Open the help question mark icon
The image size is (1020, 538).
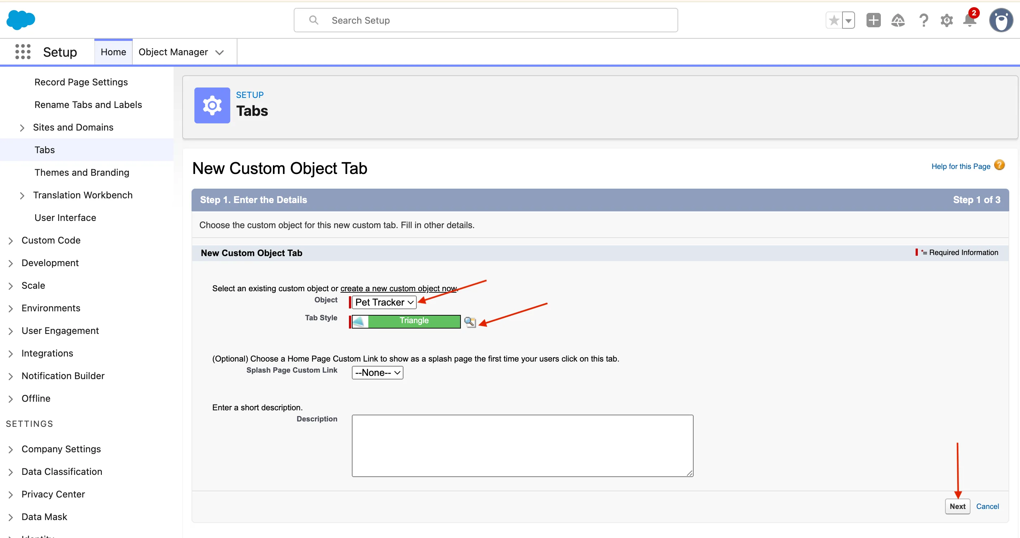coord(923,20)
